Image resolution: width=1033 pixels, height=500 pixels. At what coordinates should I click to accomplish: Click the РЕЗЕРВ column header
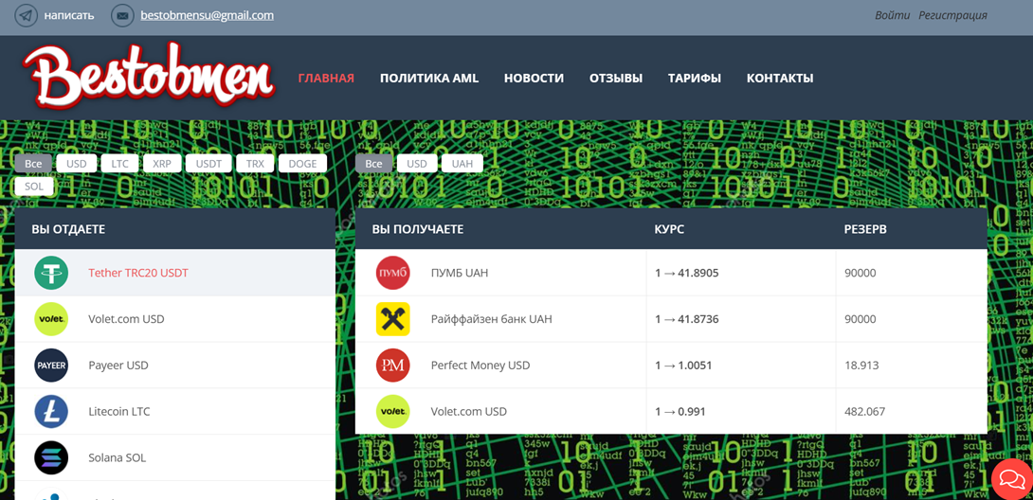(x=865, y=229)
